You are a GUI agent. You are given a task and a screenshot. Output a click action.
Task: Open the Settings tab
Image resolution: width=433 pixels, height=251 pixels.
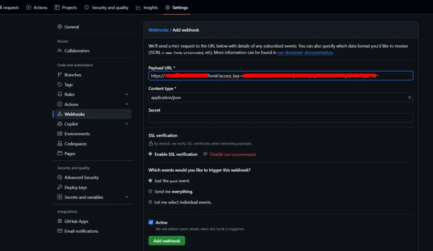(176, 8)
